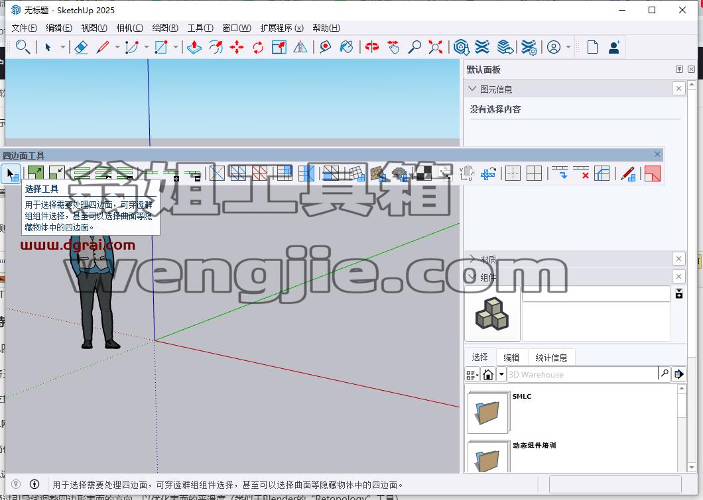Screen dimensions: 703x500
Task: Switch to the 编辑 tab in components
Action: 511,357
